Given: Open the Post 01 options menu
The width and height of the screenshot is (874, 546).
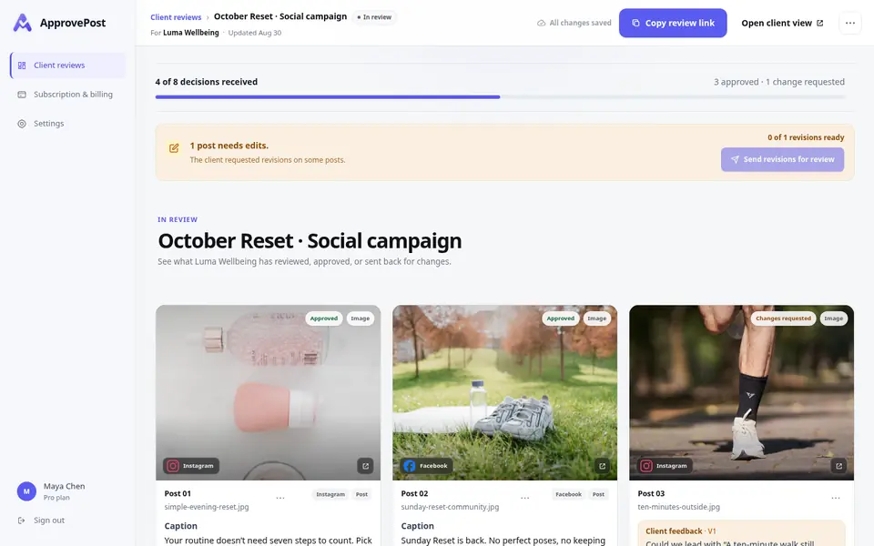Looking at the screenshot, I should point(280,498).
